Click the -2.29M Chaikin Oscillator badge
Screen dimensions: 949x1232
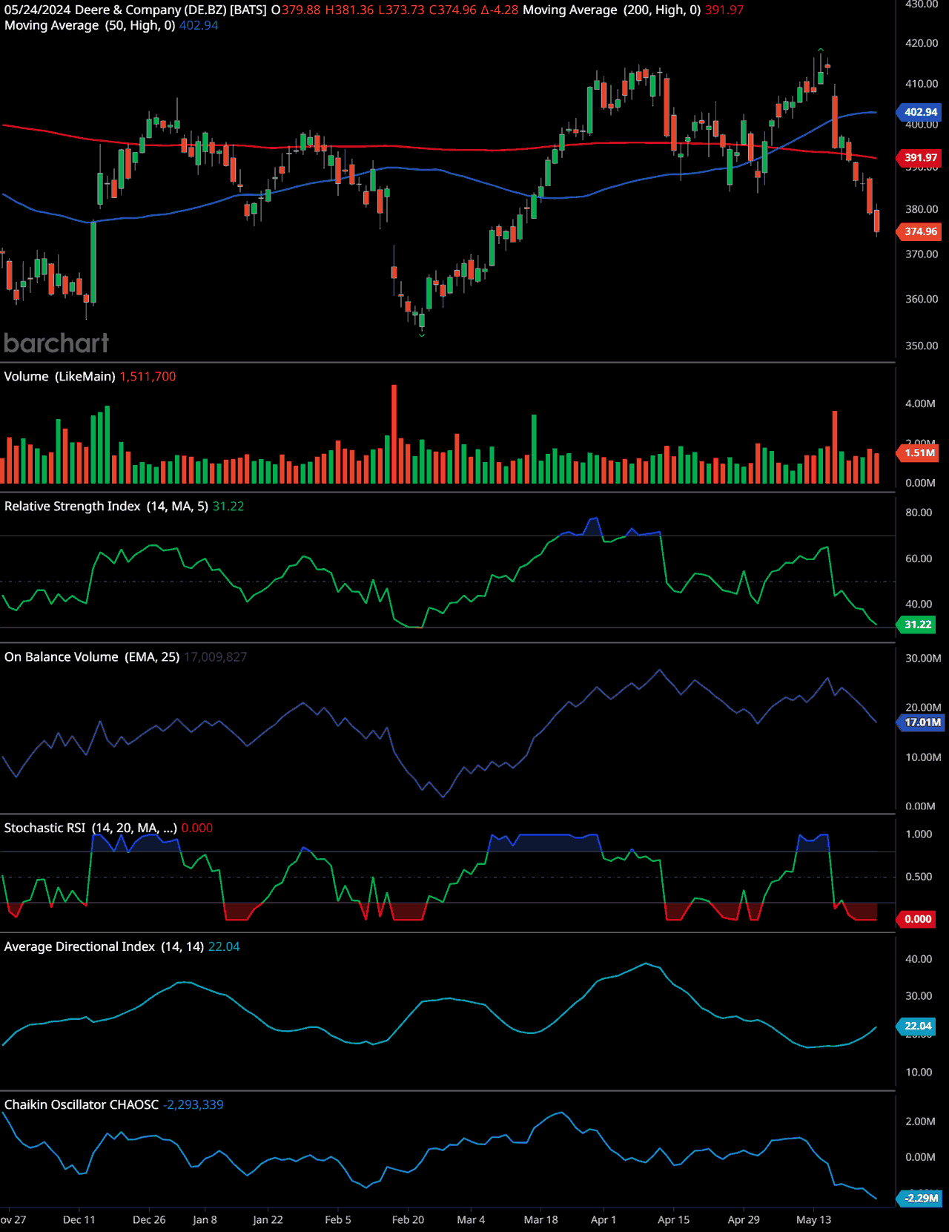click(921, 1198)
